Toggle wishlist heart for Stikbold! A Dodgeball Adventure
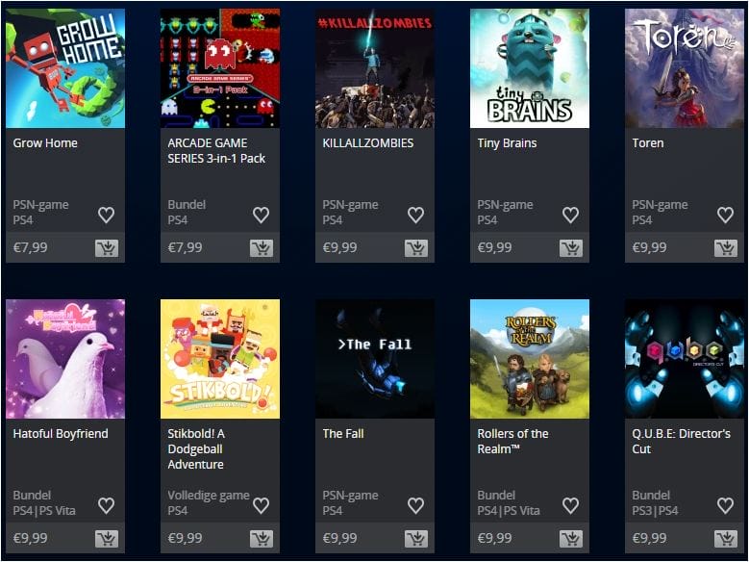The width and height of the screenshot is (749, 562). [261, 505]
